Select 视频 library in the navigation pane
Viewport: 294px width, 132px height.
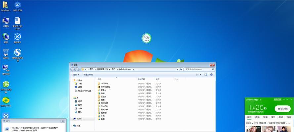click(79, 101)
